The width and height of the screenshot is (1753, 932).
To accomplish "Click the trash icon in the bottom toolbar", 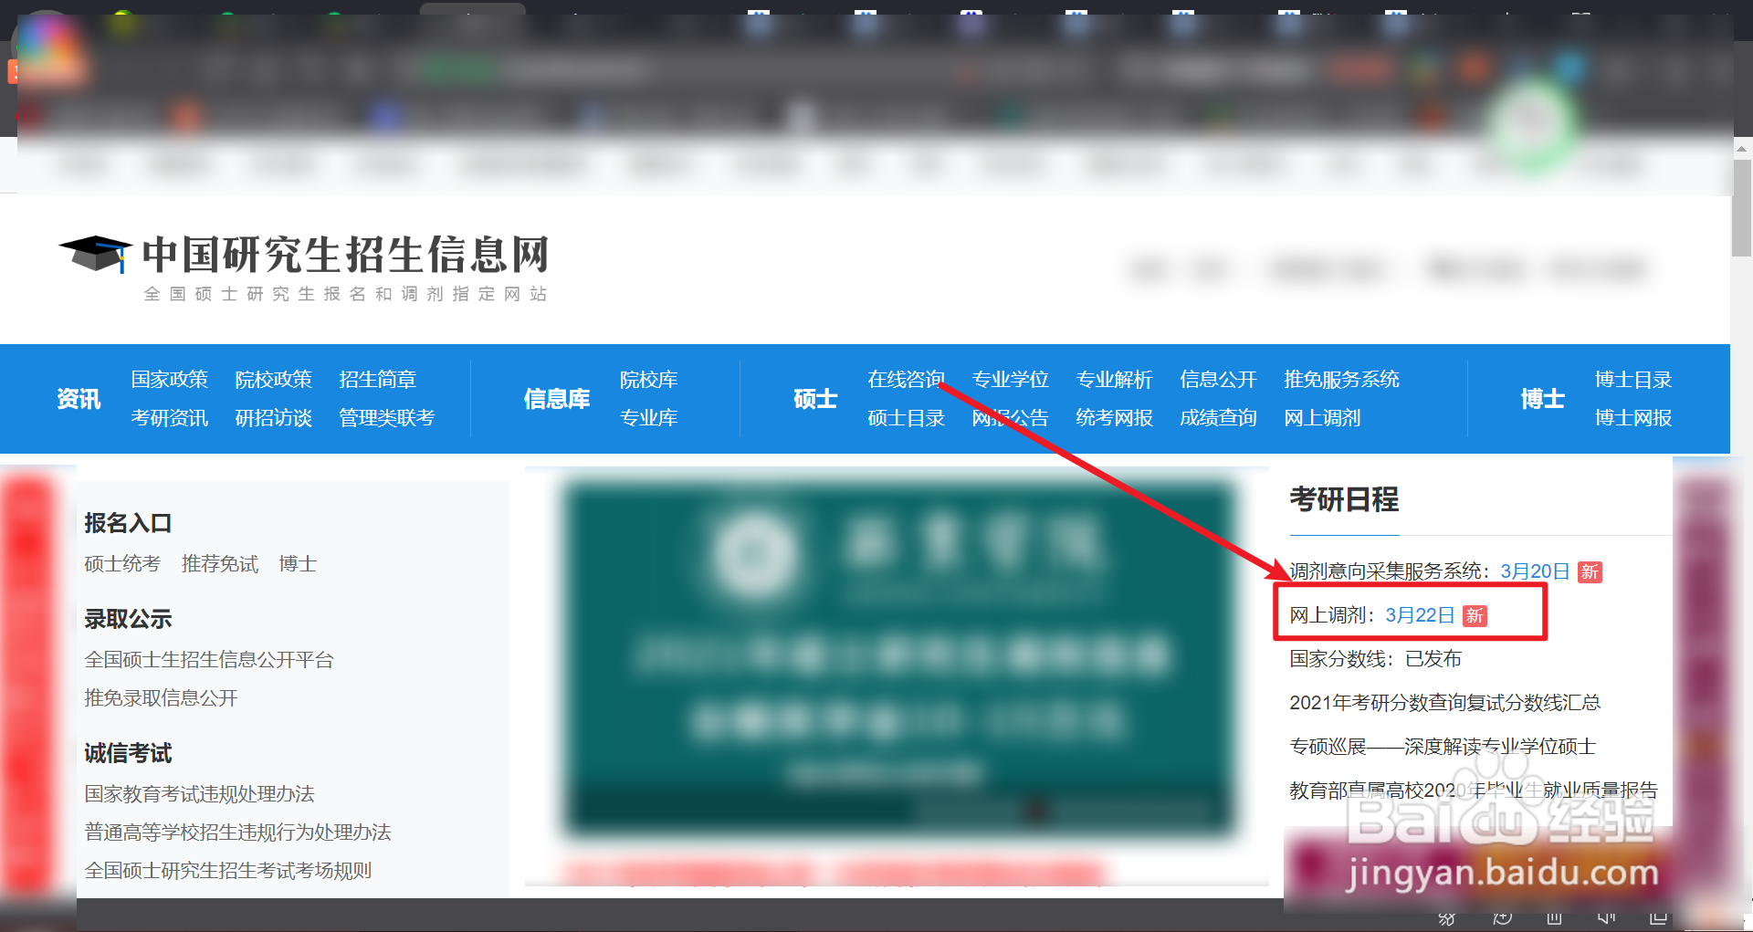I will [1554, 919].
